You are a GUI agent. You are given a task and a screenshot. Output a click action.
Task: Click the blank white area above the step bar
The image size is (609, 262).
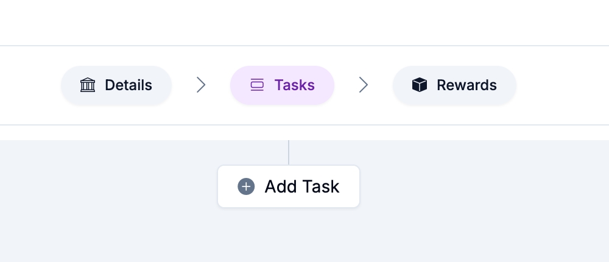point(304,22)
